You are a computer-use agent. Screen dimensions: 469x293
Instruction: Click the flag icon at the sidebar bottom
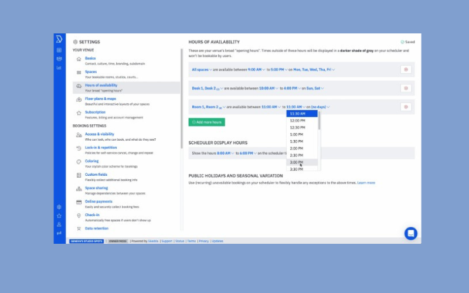59,233
